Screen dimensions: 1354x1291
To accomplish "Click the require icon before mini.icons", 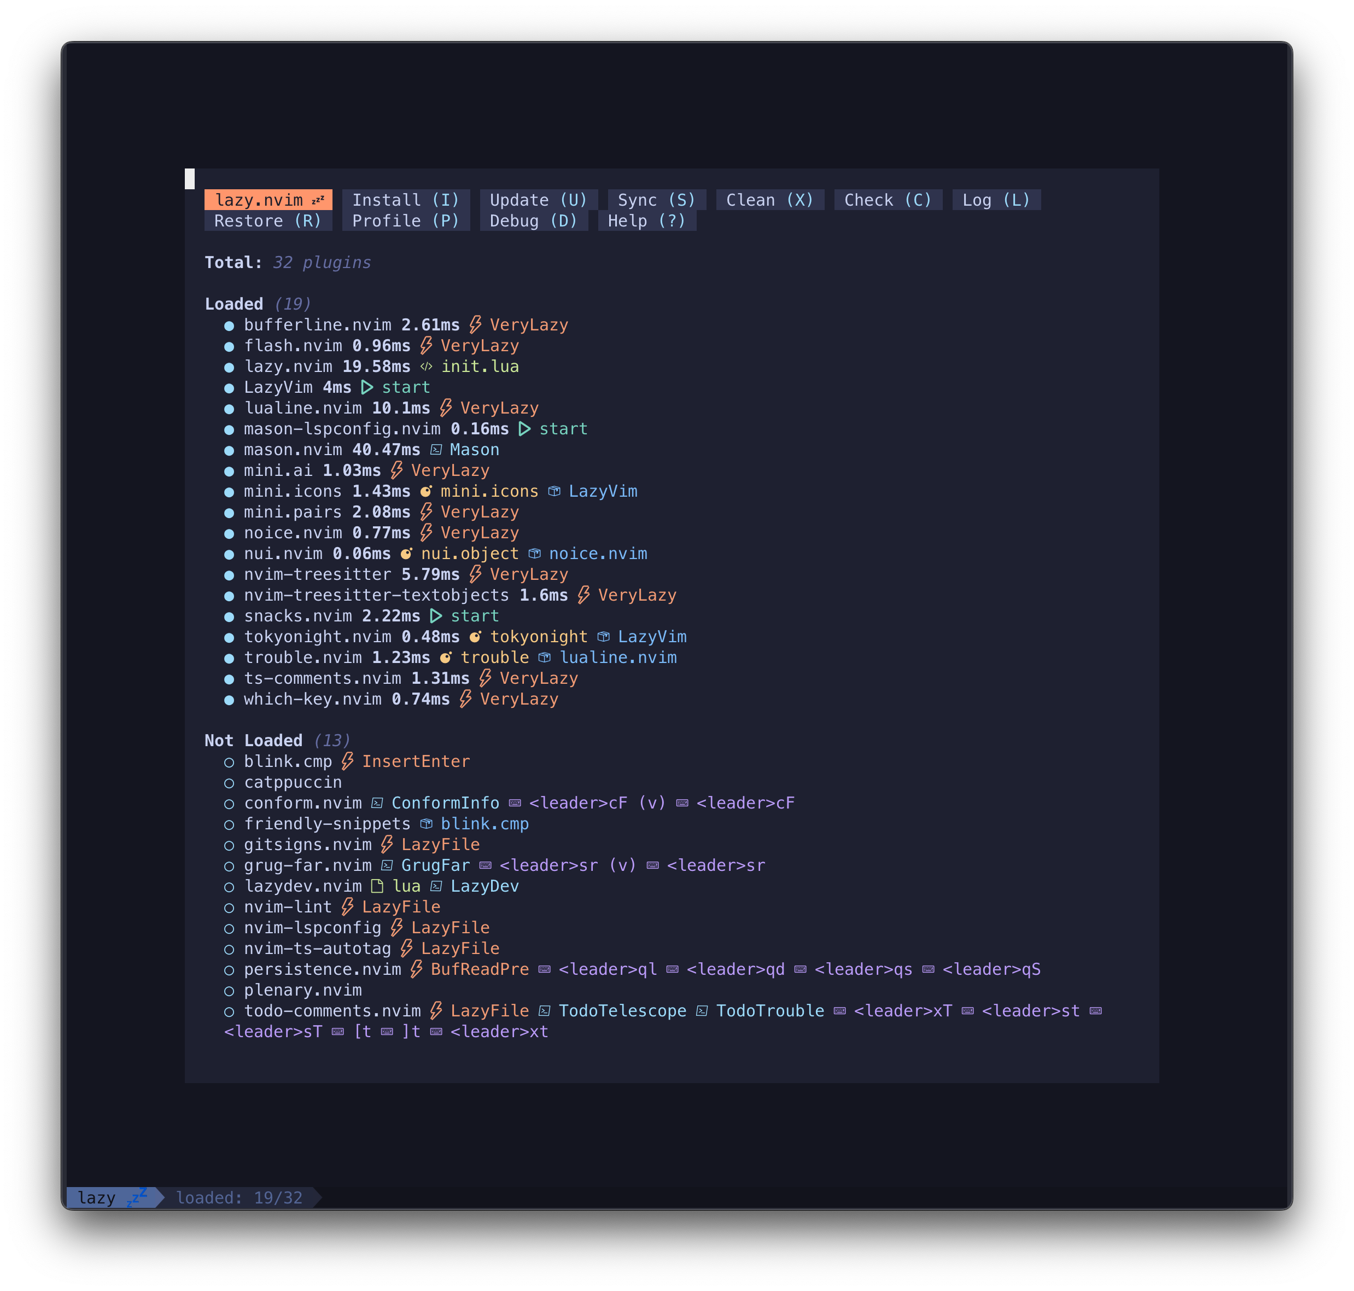I will click(x=427, y=491).
